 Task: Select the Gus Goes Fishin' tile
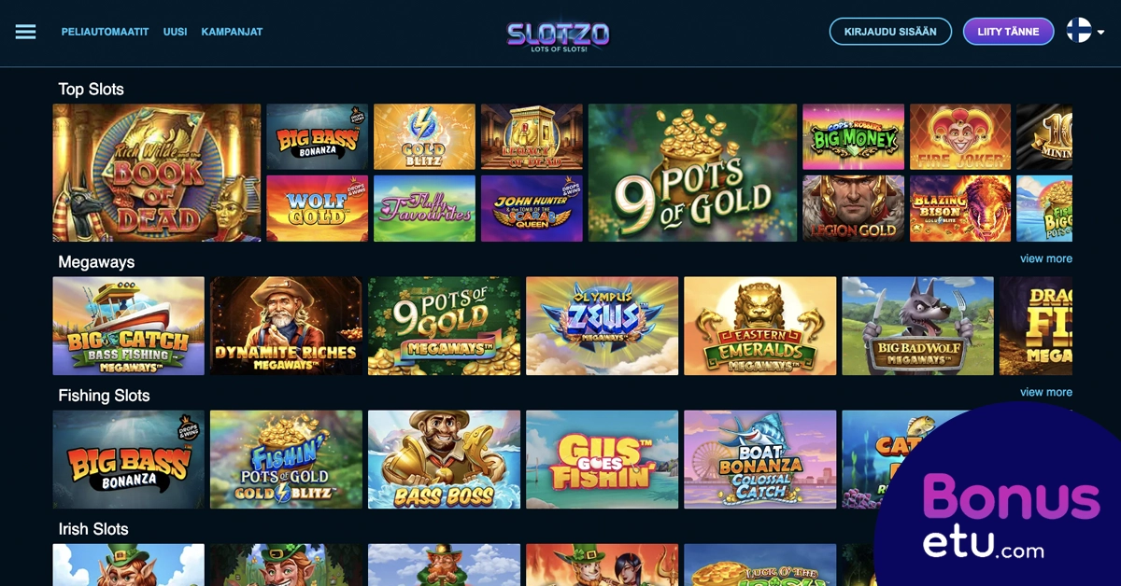coord(603,459)
